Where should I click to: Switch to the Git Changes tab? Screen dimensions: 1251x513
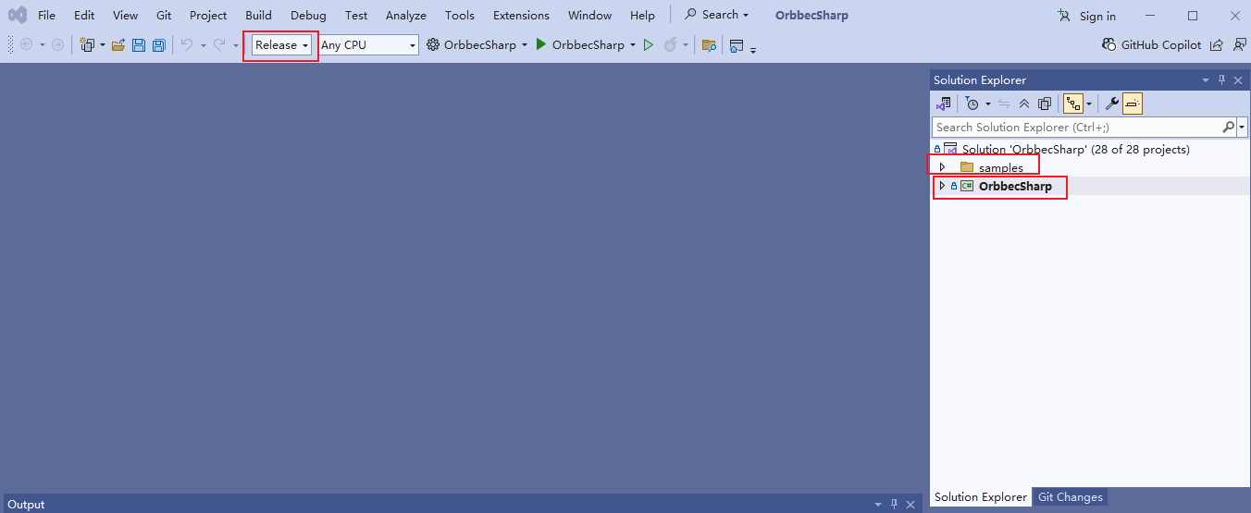1070,497
